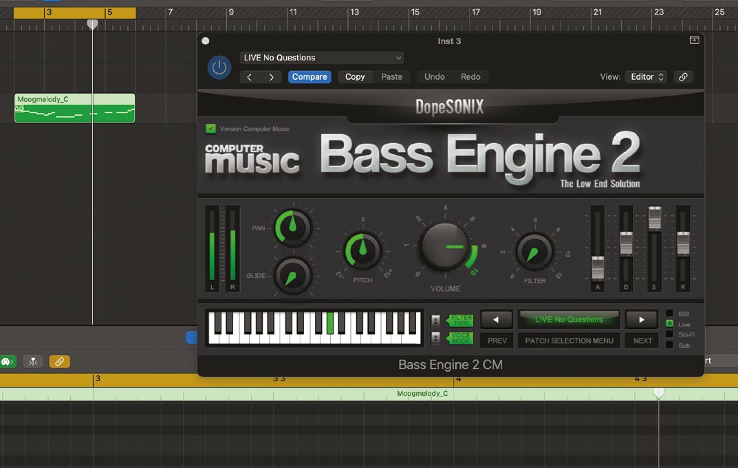This screenshot has width=738, height=468.
Task: Click the playhead marker in the piano roll
Action: (x=658, y=392)
